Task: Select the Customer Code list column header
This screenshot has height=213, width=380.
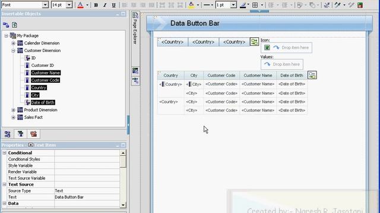Action: [x=221, y=76]
